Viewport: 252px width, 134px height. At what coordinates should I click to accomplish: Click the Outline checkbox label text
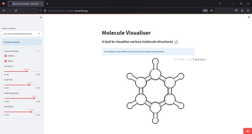[11, 56]
